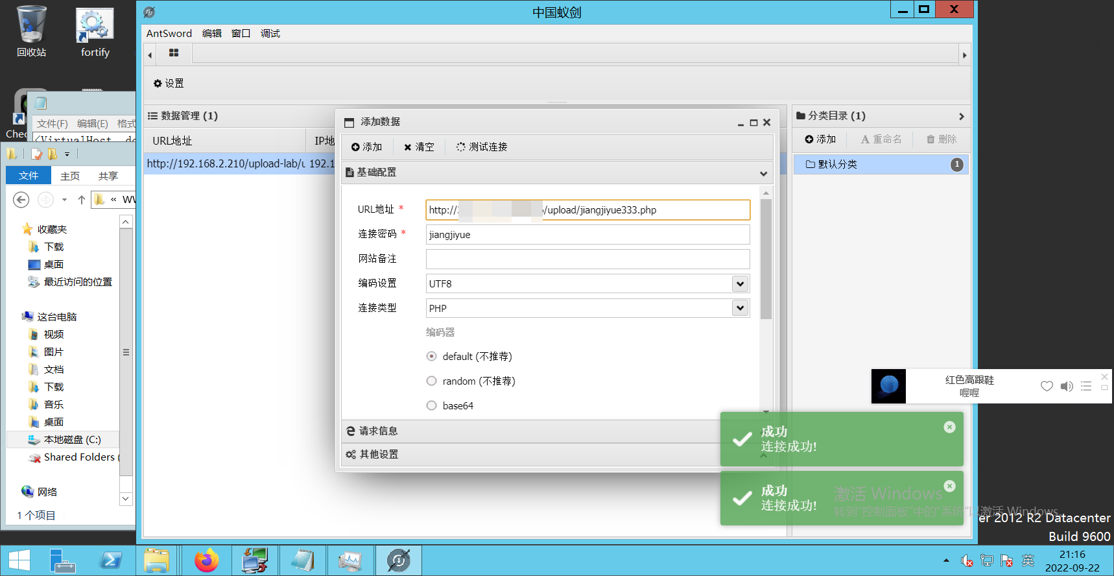Open the encoding (UTF8) dropdown
Viewport: 1114px width, 576px height.
point(740,283)
